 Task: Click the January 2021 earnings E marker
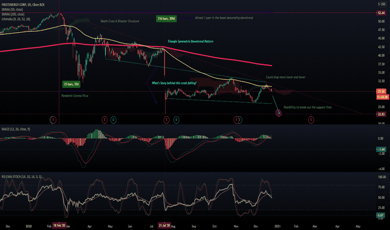(311, 120)
